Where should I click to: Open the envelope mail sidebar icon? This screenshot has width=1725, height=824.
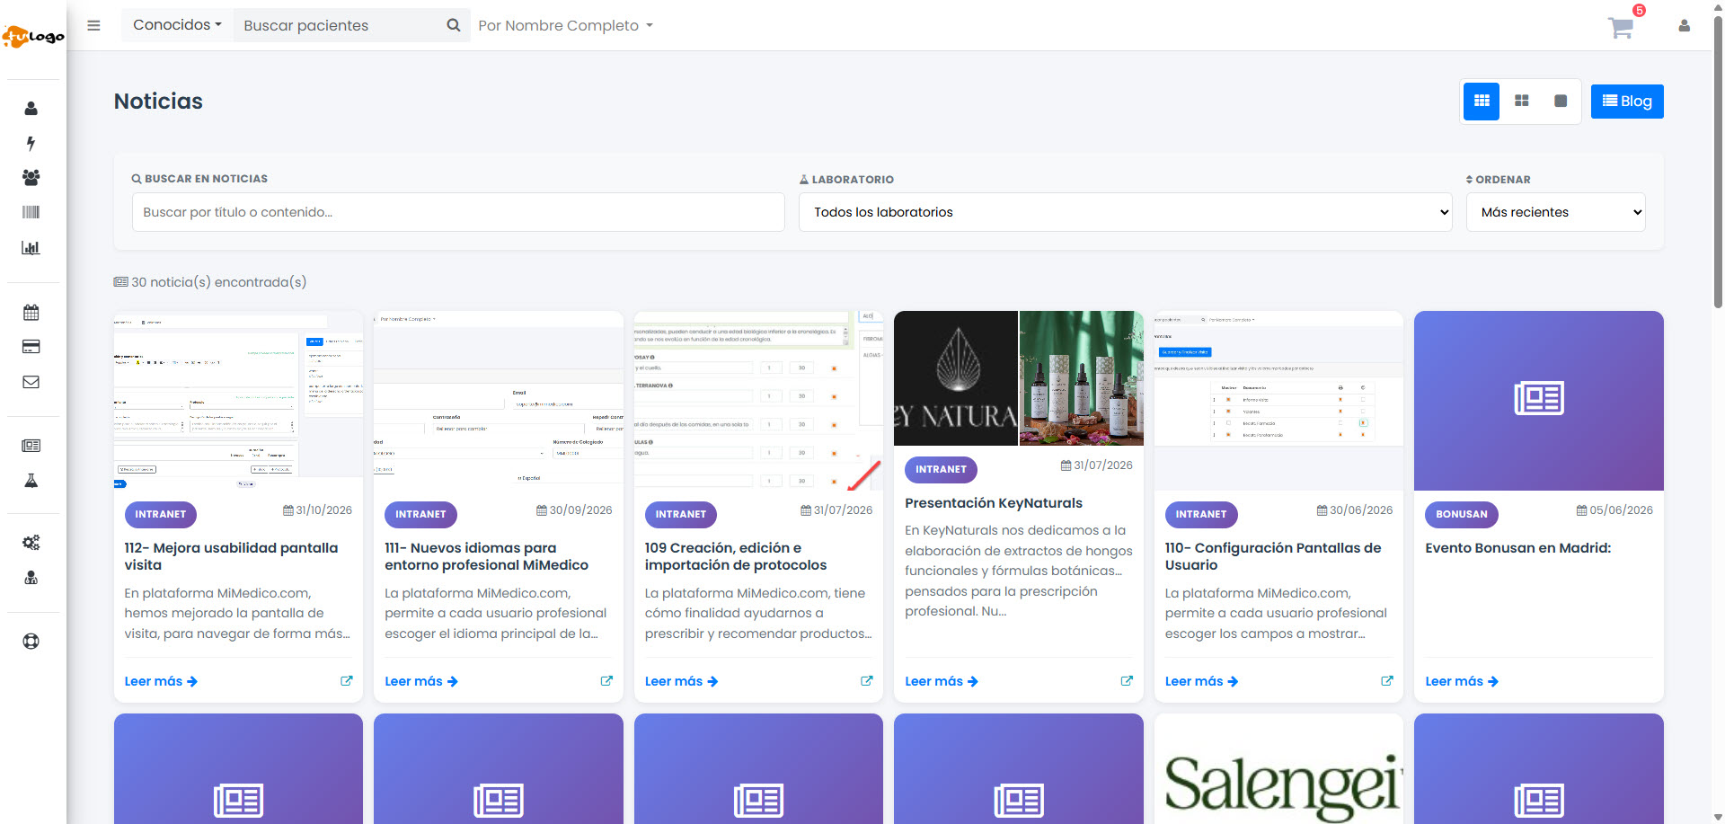pos(31,382)
